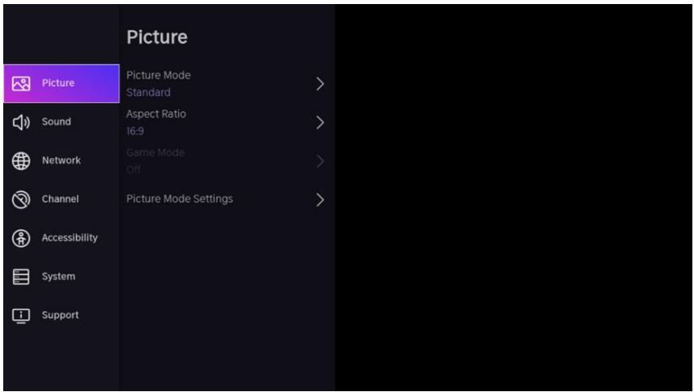Screen dimensions: 694x392
Task: Click the Sound speaker icon
Action: pos(21,122)
